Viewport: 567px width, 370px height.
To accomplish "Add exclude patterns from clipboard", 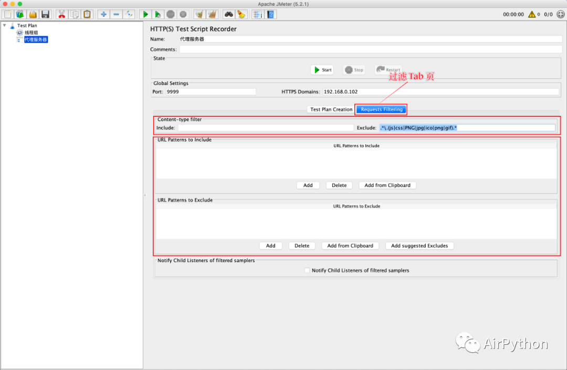I will (x=350, y=246).
